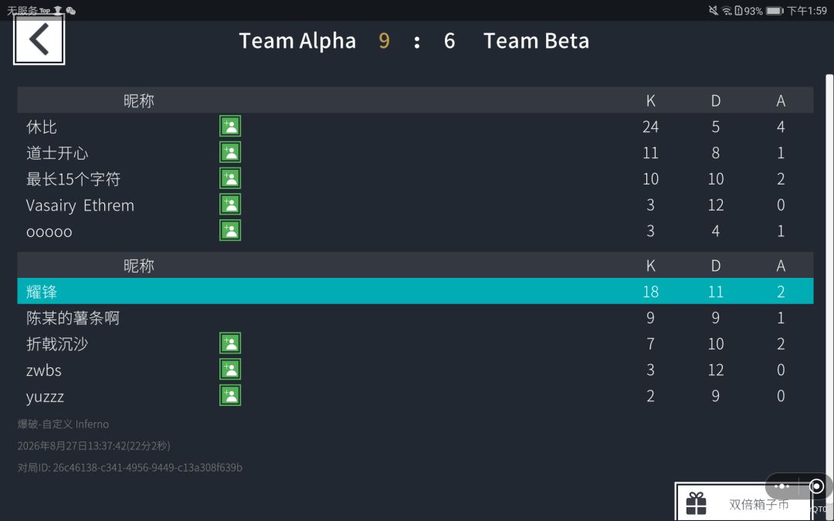The width and height of the screenshot is (834, 521).
Task: Click the Team Beta title
Action: coord(536,41)
